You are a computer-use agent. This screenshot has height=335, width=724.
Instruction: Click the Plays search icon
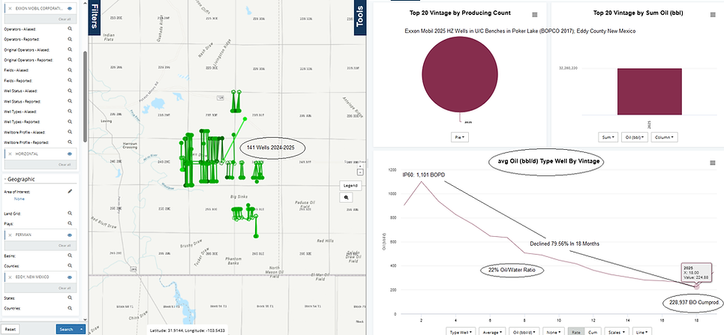click(71, 224)
